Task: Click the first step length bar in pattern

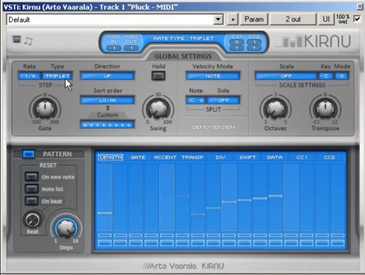Action: tap(105, 213)
